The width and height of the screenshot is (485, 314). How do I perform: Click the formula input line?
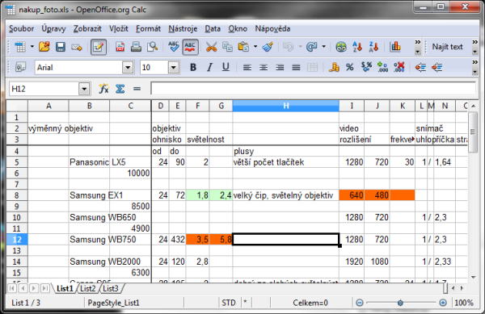point(313,89)
